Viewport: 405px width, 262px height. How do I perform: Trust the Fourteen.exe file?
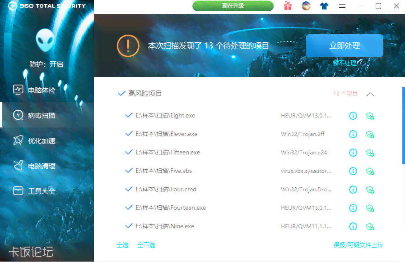click(370, 208)
